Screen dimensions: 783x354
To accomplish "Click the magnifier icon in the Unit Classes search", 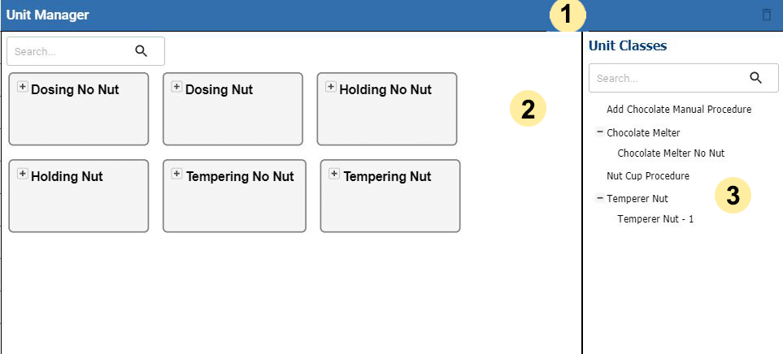I will (x=755, y=78).
